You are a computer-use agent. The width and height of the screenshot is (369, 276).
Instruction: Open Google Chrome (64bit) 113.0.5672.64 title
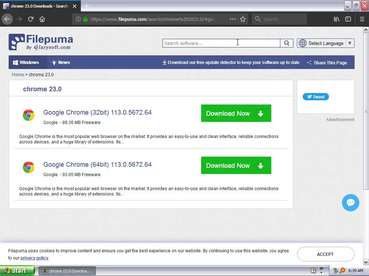(97, 165)
